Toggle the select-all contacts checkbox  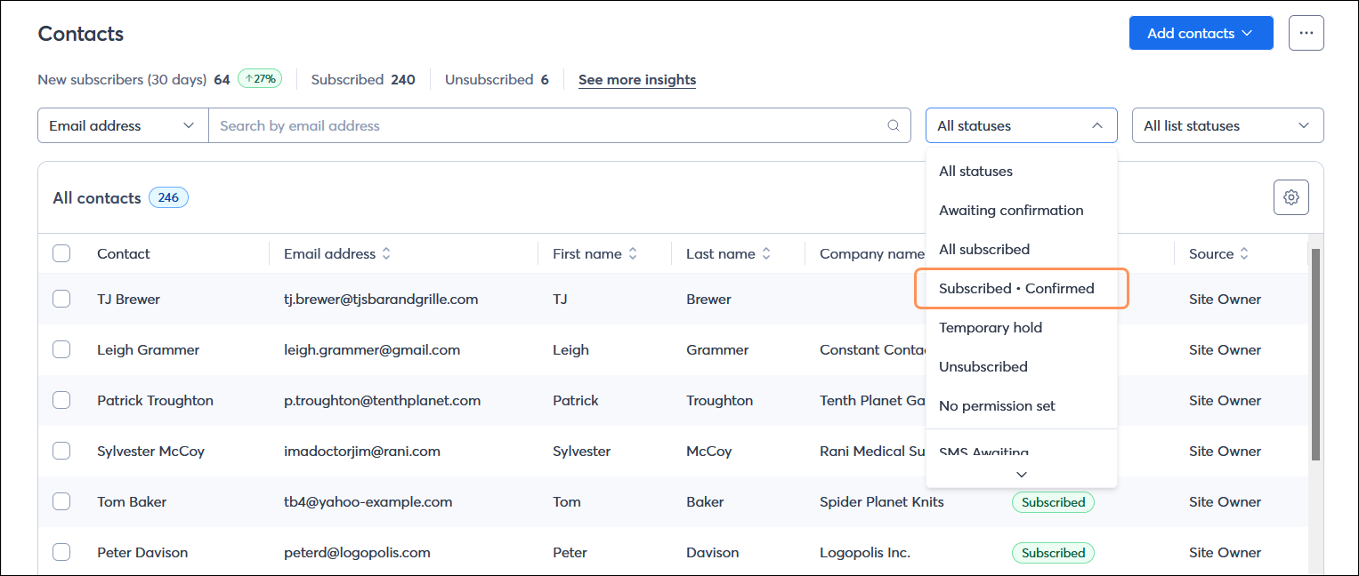click(61, 253)
